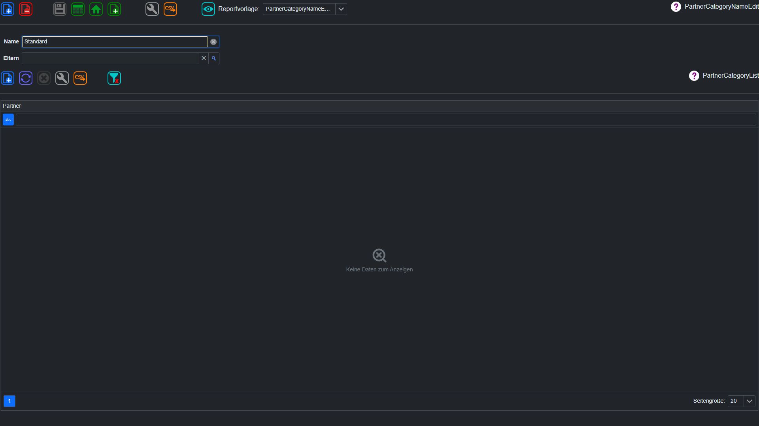Clear the Eltern field with X

204,58
